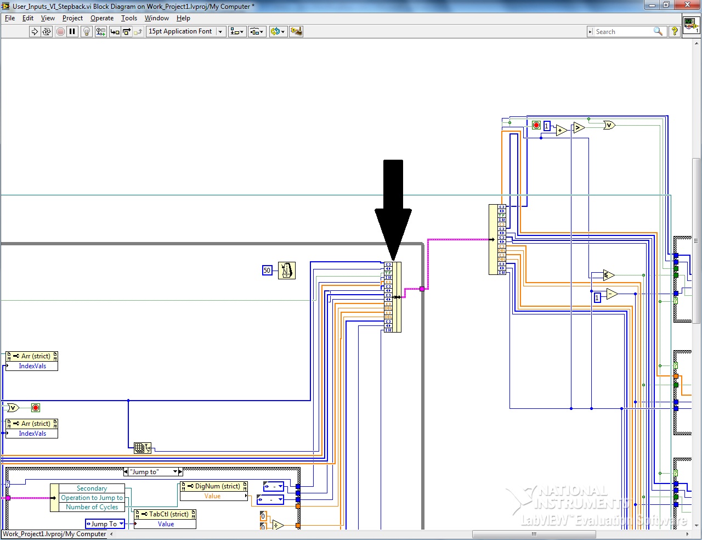Go to previous case of "Jump to" structure
The image size is (702, 540).
click(x=126, y=472)
